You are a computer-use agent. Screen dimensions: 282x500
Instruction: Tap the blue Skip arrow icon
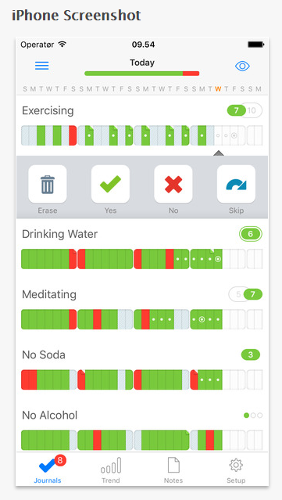(x=236, y=184)
